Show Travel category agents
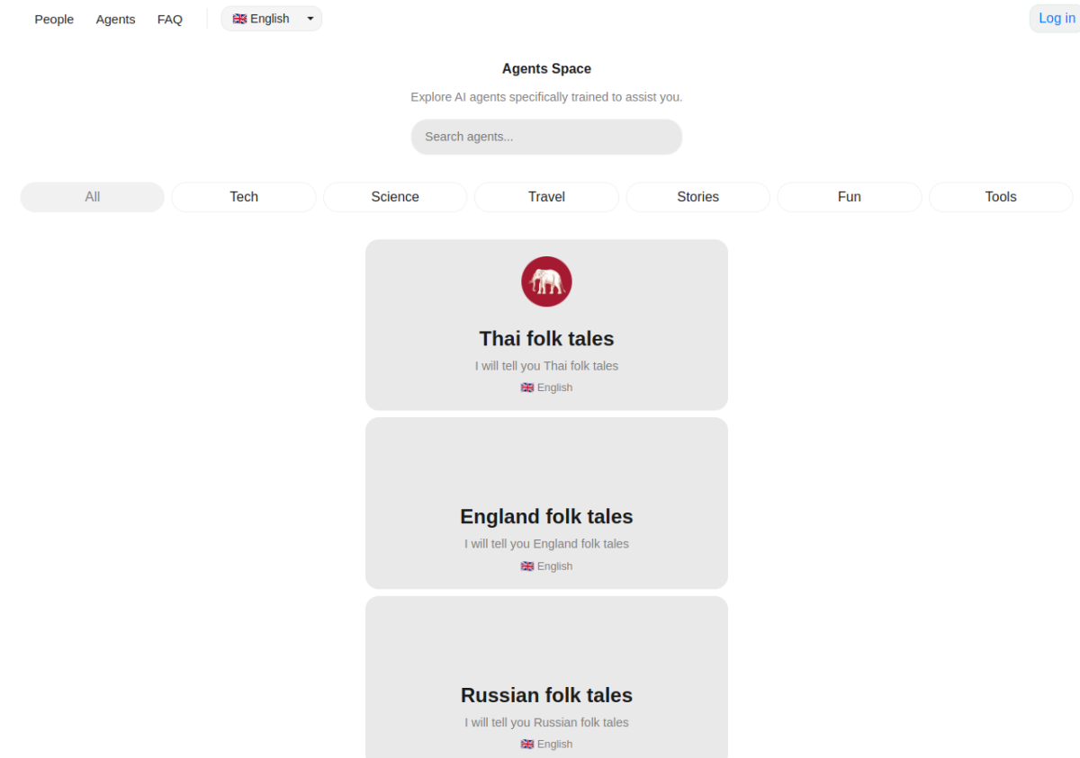 546,197
